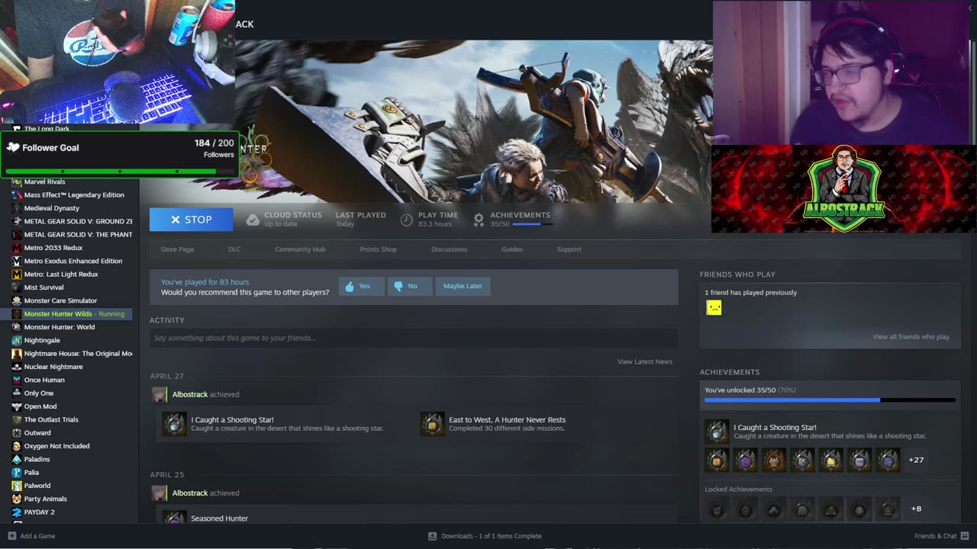Click the bronze-colored unlocked achievement badge

773,460
